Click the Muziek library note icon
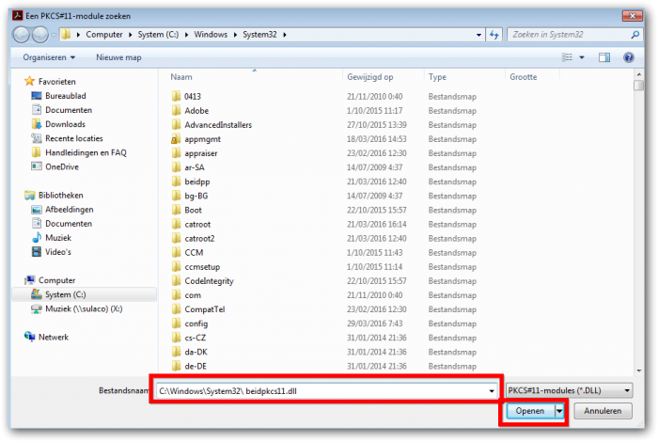This screenshot has height=442, width=658. pyautogui.click(x=37, y=238)
